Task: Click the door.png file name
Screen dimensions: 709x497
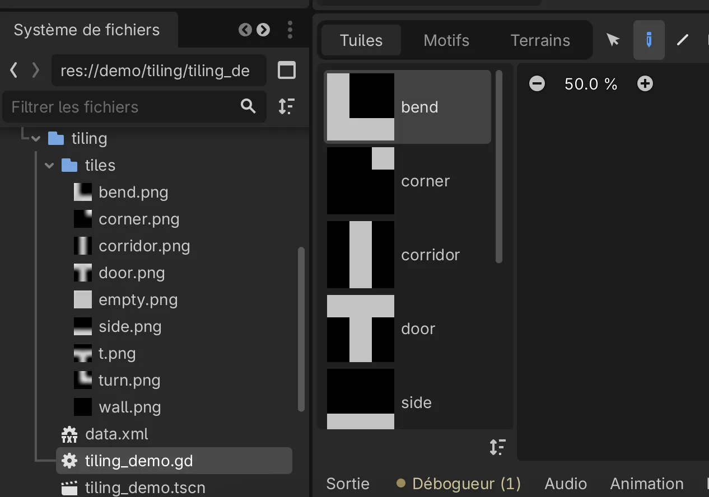Action: pyautogui.click(x=132, y=273)
